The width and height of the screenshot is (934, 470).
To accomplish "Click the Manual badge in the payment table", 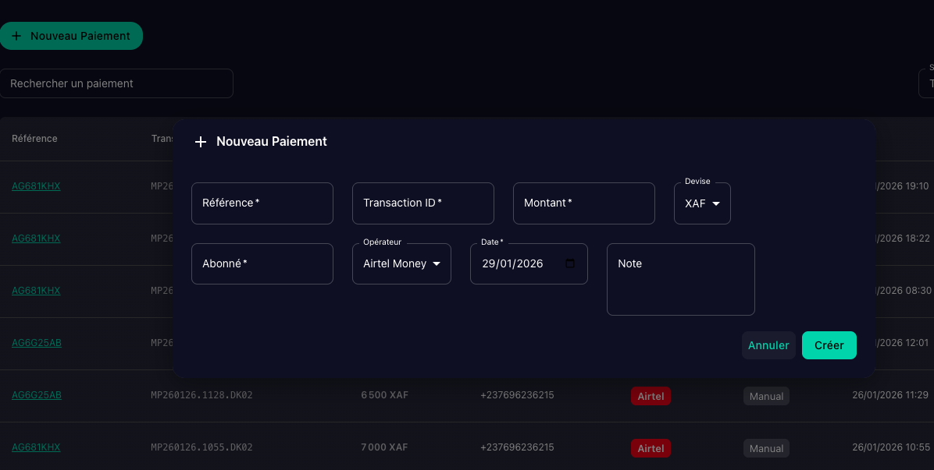I will coord(766,395).
